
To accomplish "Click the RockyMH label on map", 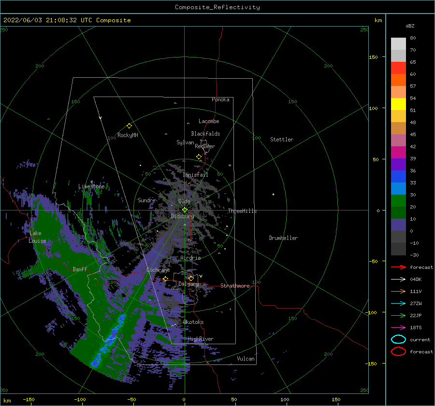I will coord(128,135).
